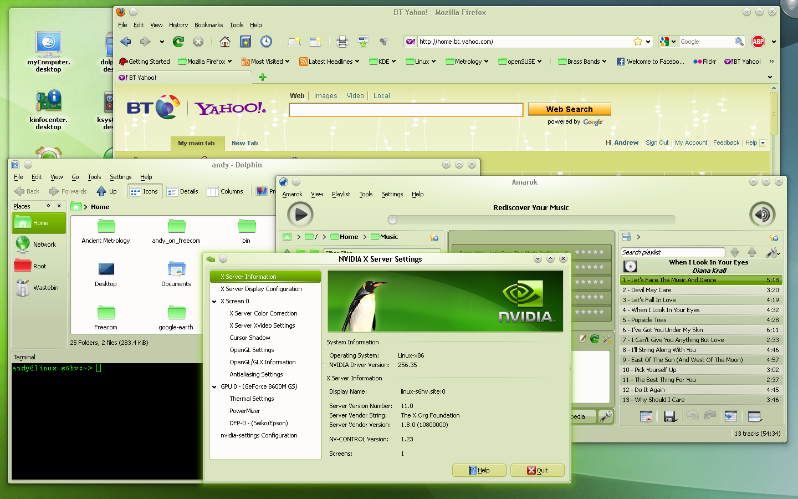This screenshot has height=499, width=798.
Task: Click Amarok playlist bookmark star icon
Action: (x=773, y=237)
